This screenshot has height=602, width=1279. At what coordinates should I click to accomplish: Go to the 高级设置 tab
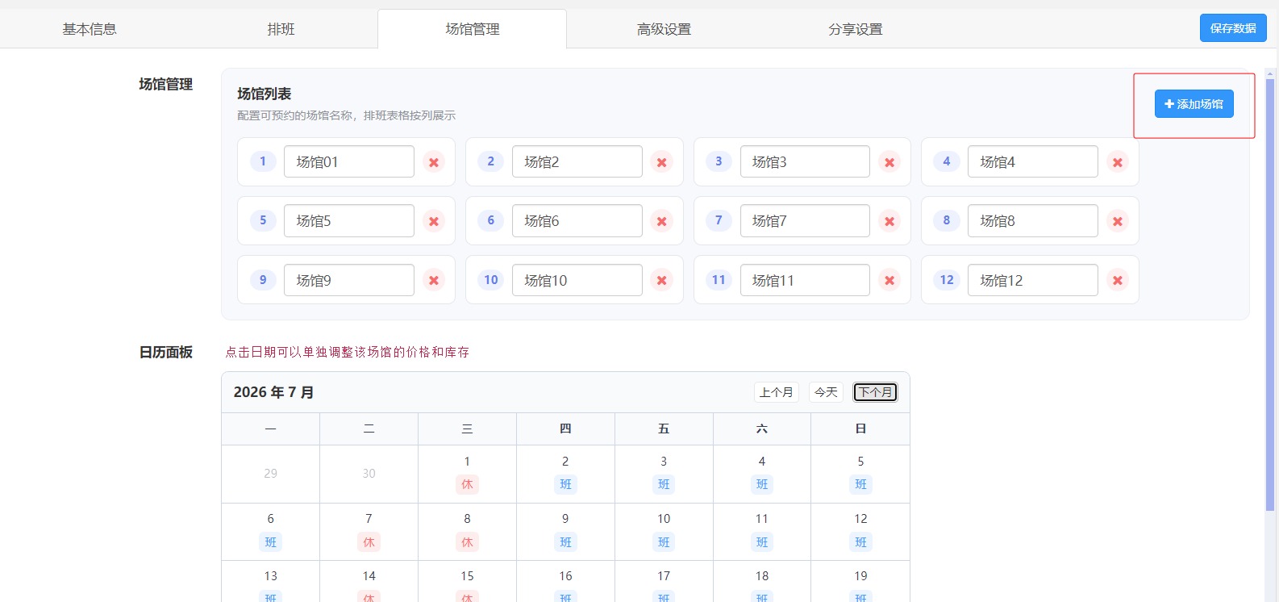664,29
